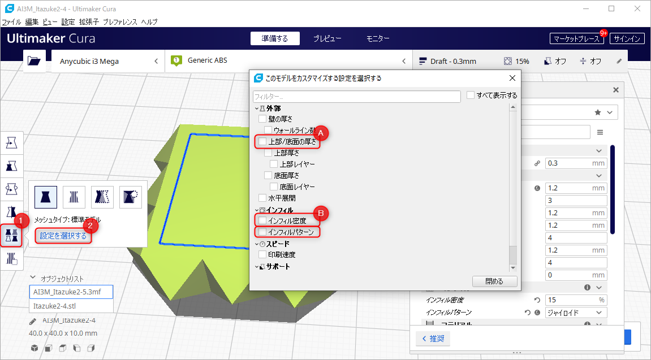Click the フィルター search field
This screenshot has height=360, width=651.
click(356, 97)
